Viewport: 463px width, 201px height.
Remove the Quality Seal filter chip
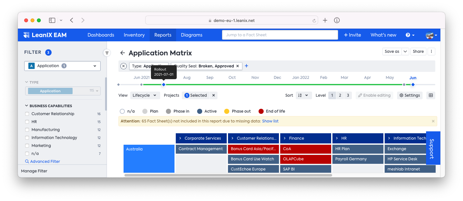point(237,66)
